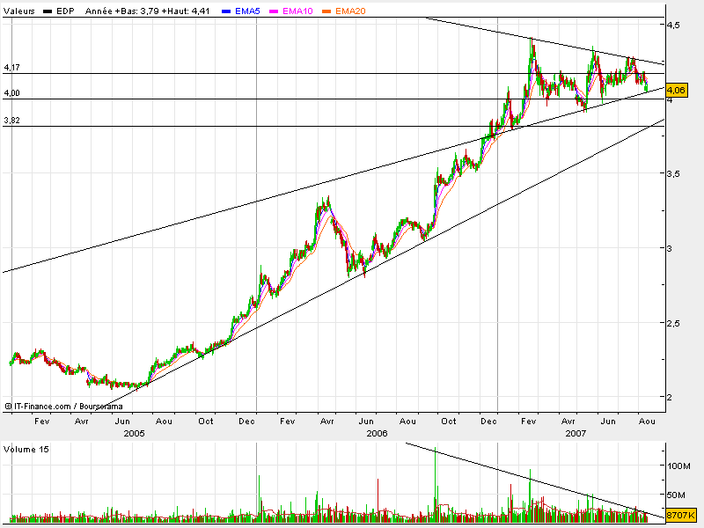Click the 4,17 horizontal line label
Viewport: 704px width, 528px height.
(11, 68)
